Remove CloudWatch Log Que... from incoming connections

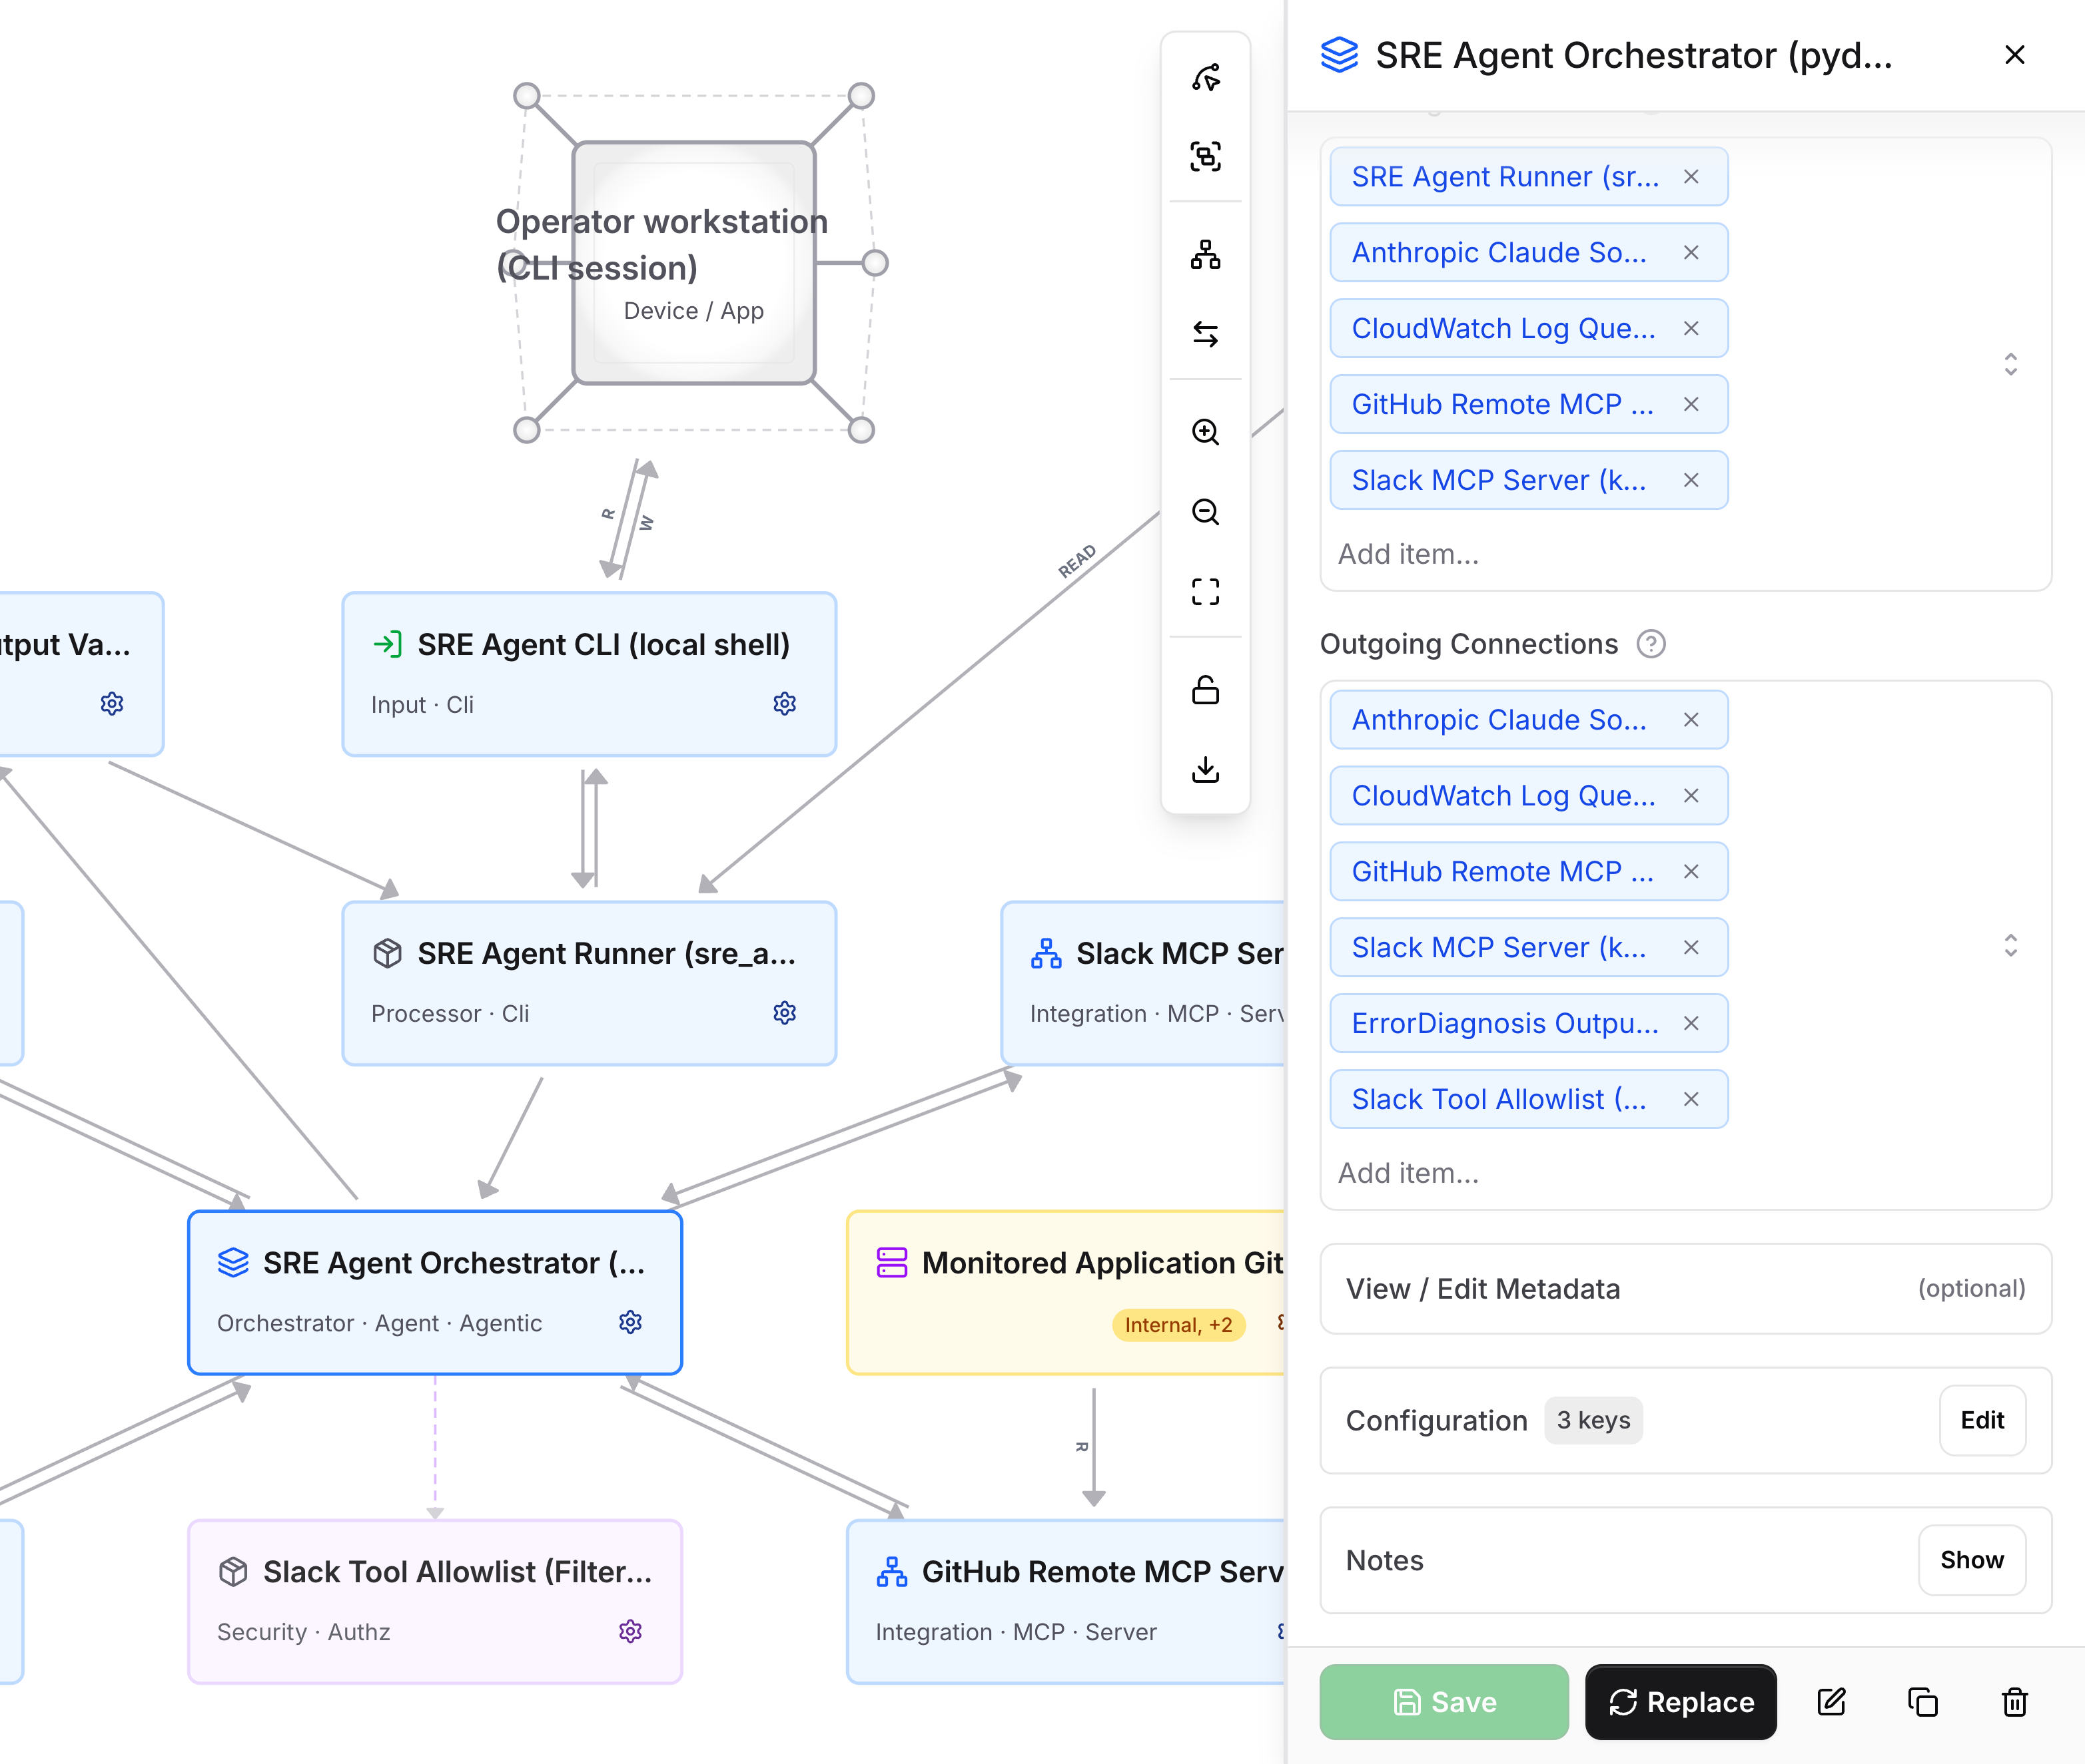click(x=1691, y=329)
